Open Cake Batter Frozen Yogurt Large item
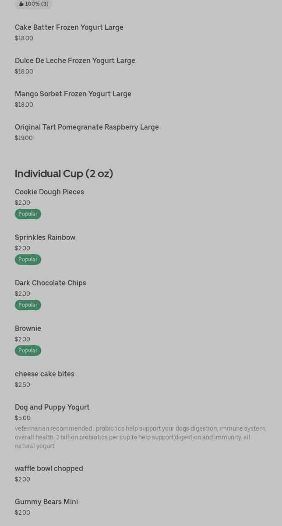Screen dimensions: 282x526 click(x=69, y=28)
